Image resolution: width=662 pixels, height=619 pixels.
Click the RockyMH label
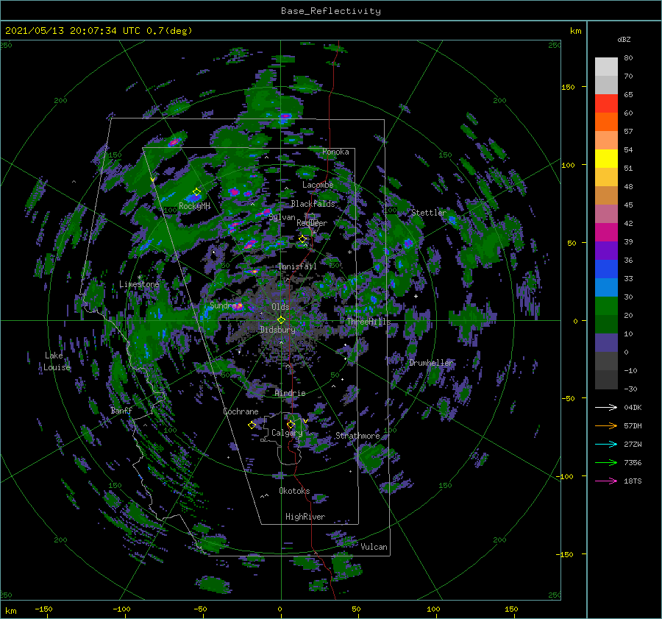(194, 206)
